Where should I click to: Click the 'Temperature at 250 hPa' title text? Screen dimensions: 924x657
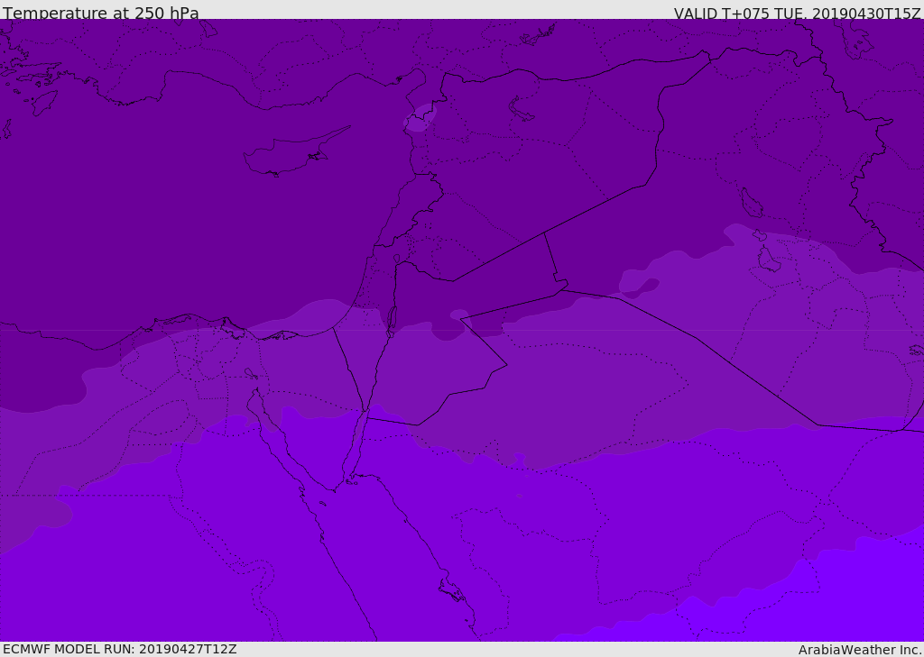(101, 13)
